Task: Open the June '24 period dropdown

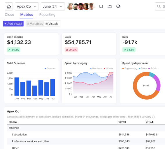Action: point(53,6)
